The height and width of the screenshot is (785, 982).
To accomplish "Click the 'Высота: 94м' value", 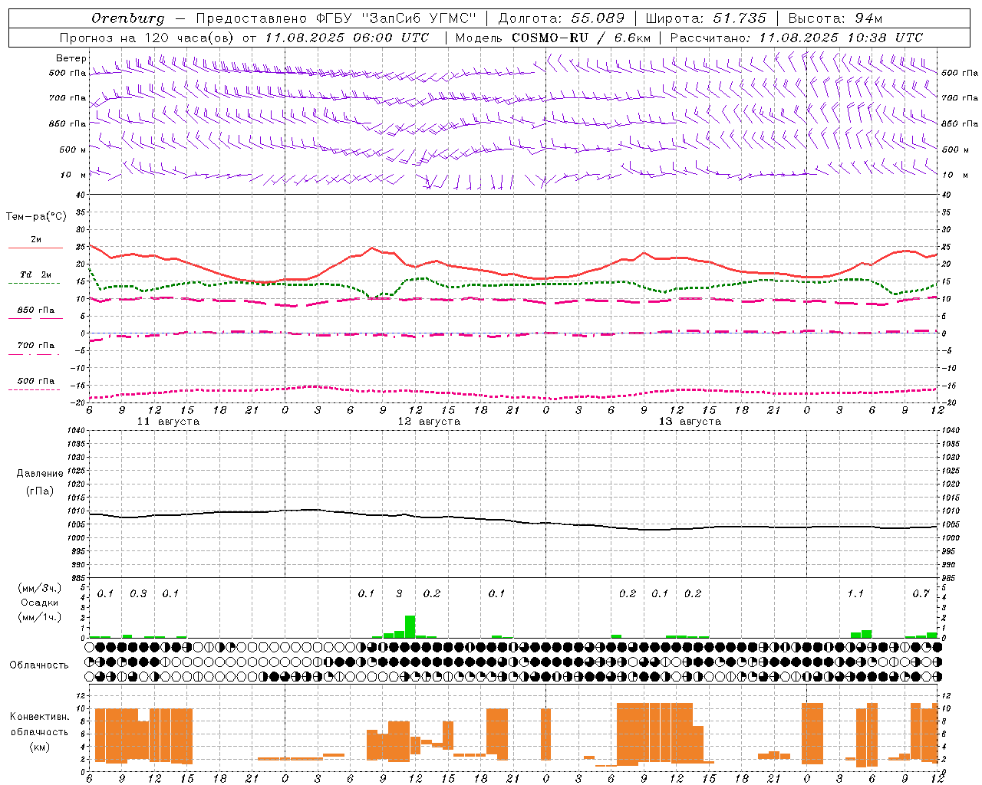I will tap(835, 18).
